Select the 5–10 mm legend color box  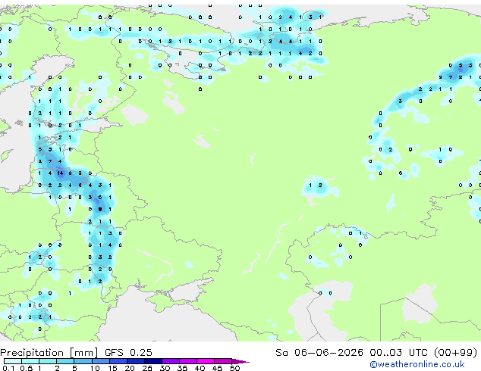(83, 361)
